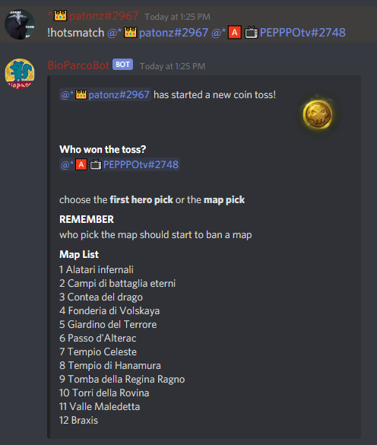Click crown emoji in patonz's author name
Viewport: 377px width, 445px height.
pyautogui.click(x=60, y=16)
